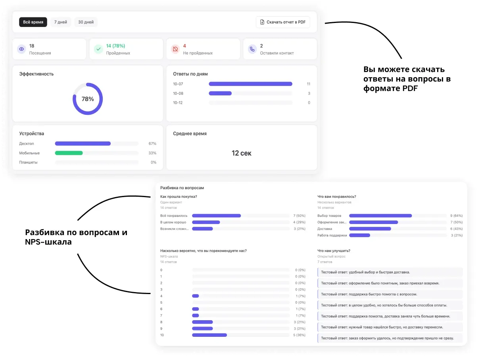Click the NPS score 6 bar

pyautogui.click(x=196, y=309)
